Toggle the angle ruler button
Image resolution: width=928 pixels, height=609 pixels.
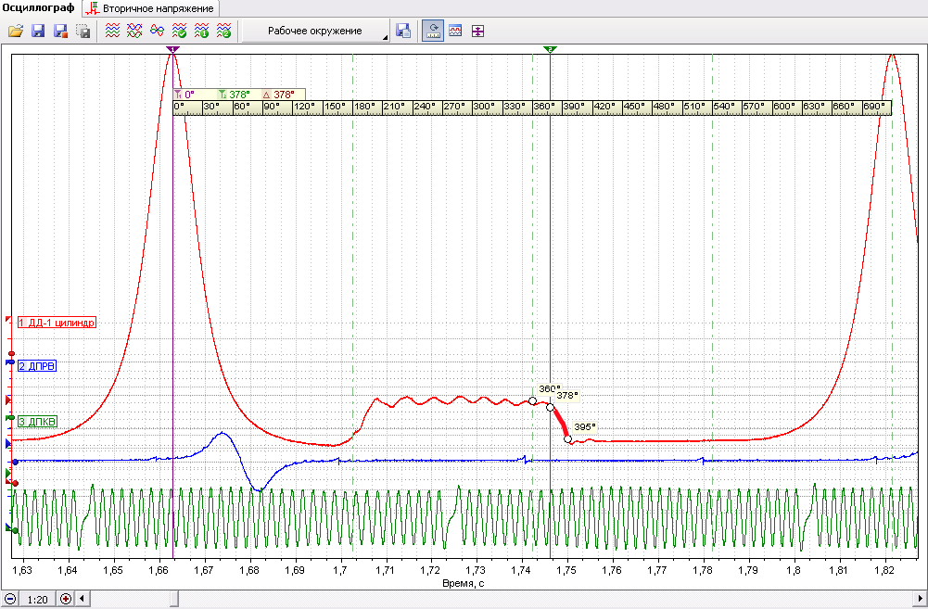(x=433, y=31)
